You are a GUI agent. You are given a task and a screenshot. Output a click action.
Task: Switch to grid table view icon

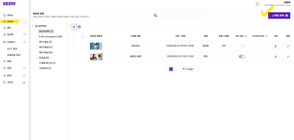click(79, 27)
